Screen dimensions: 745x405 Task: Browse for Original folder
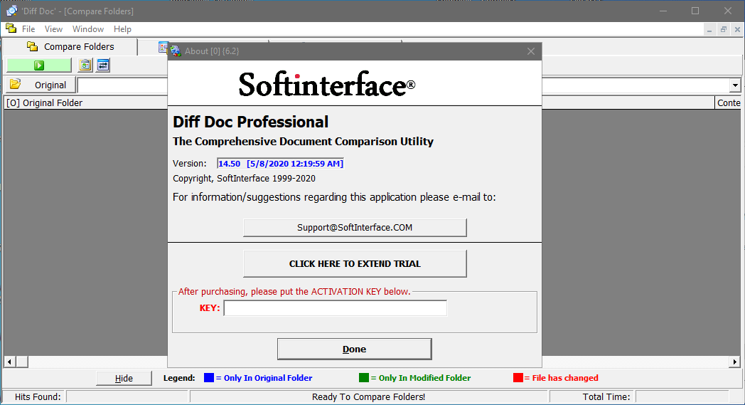click(x=41, y=85)
